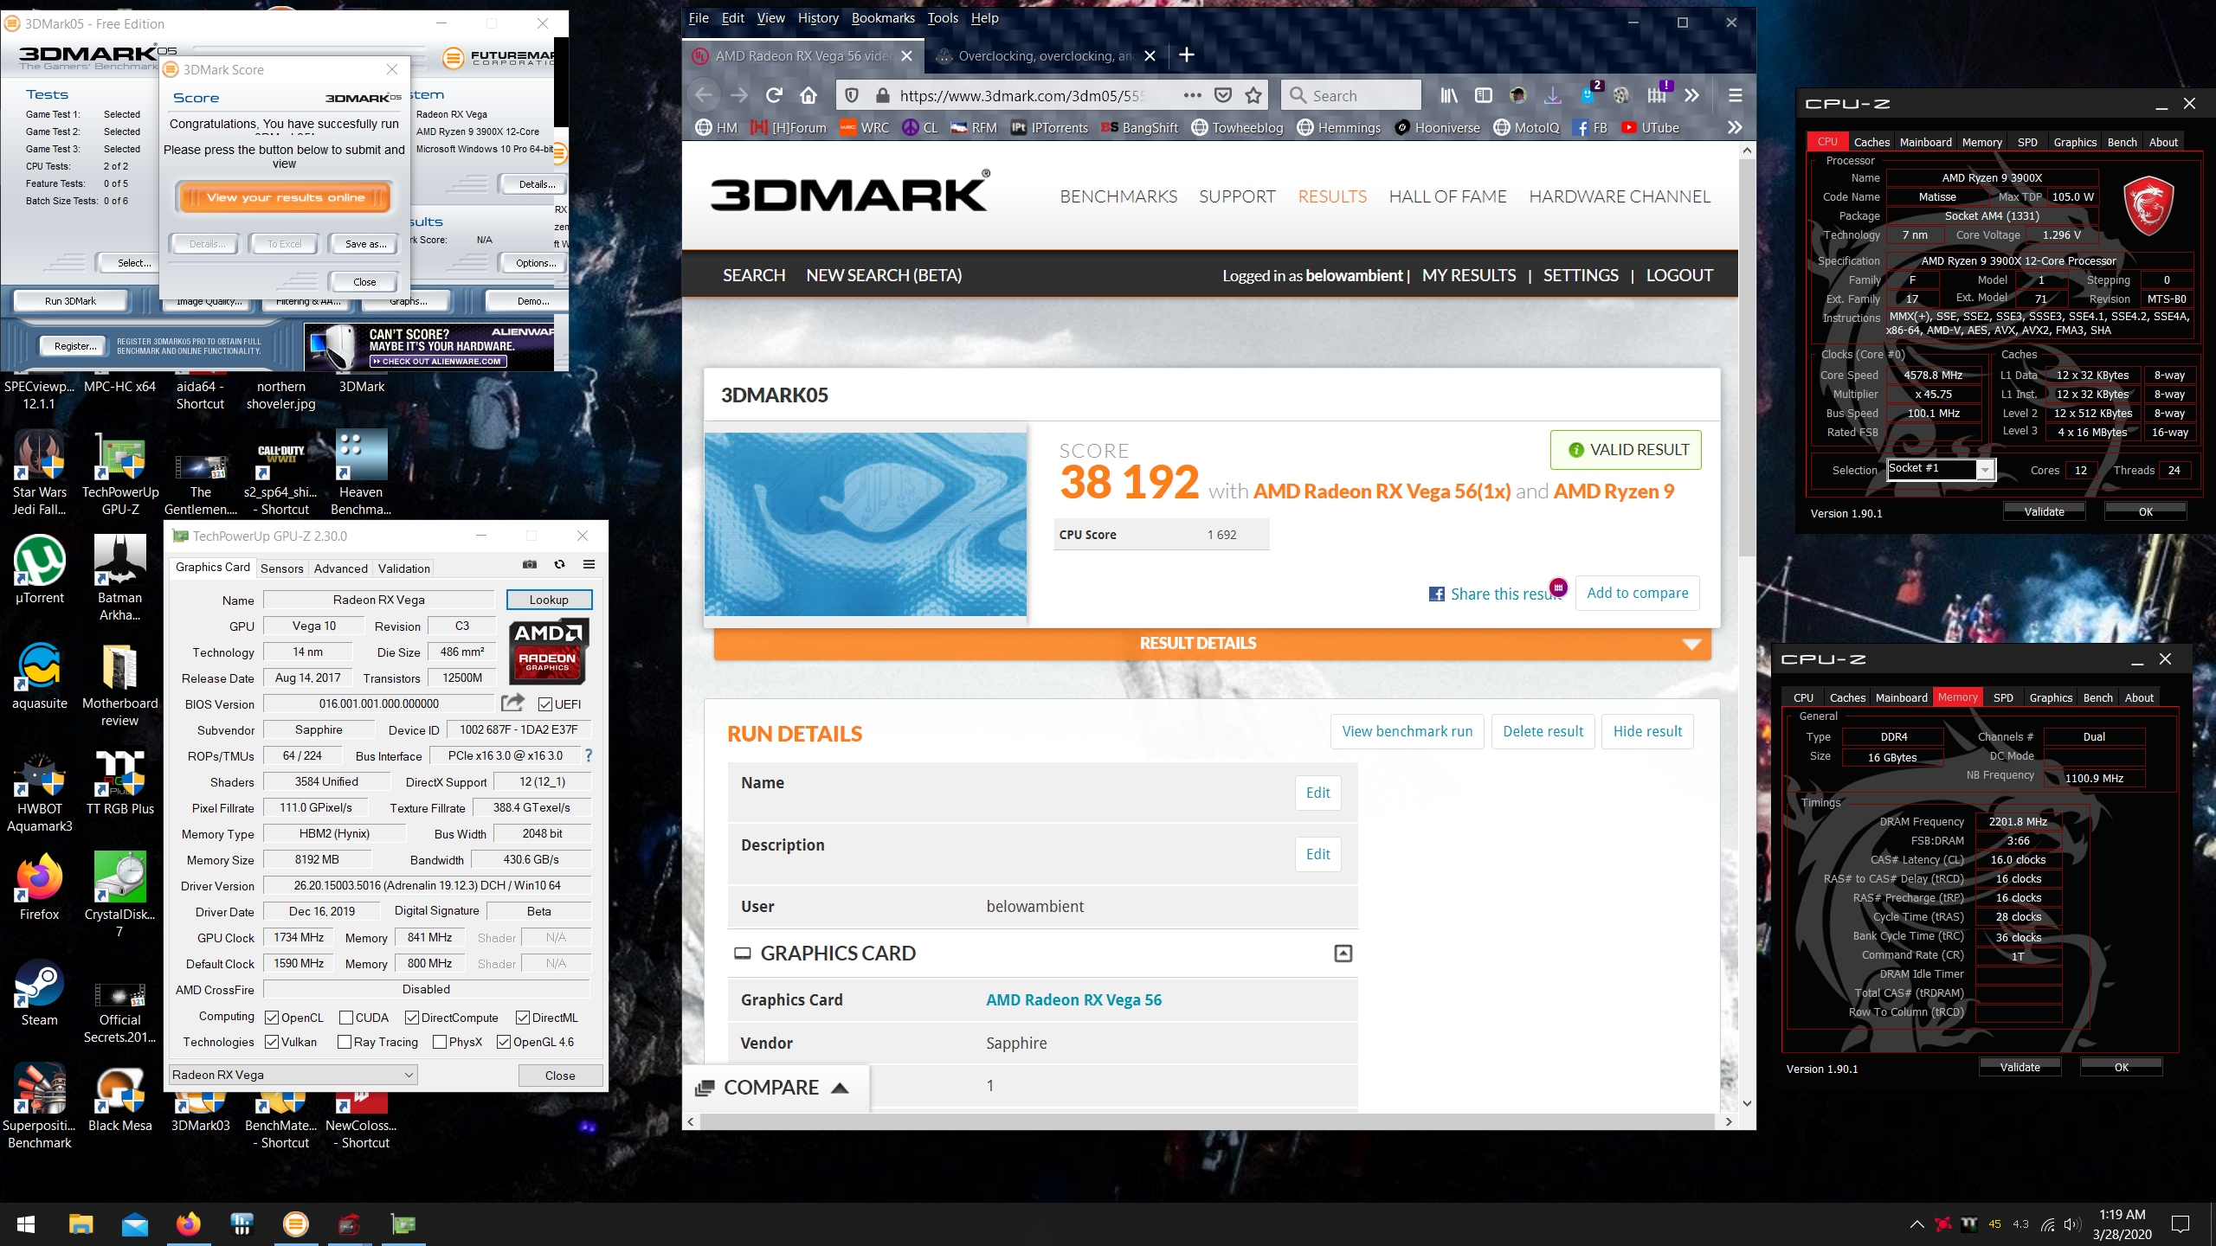Open a new Firefox tab
This screenshot has width=2216, height=1246.
click(1187, 55)
